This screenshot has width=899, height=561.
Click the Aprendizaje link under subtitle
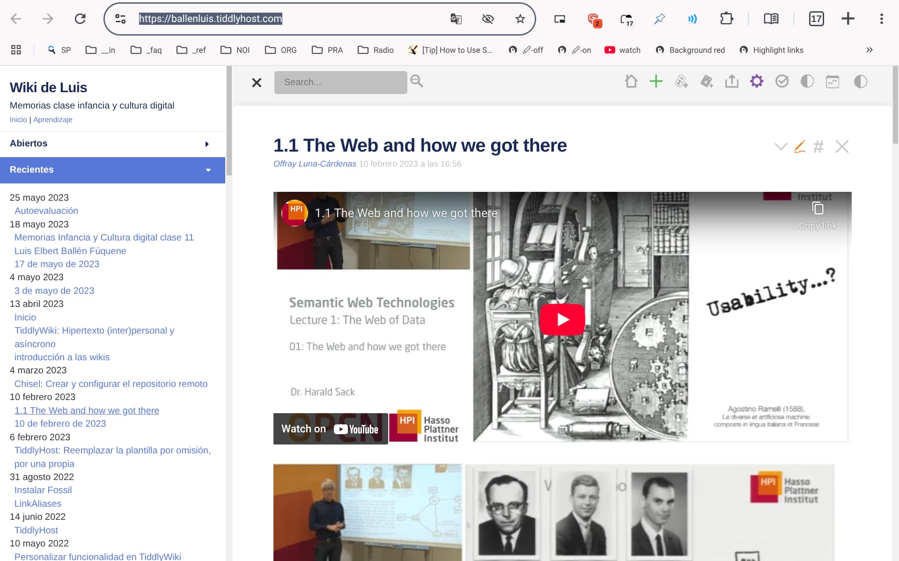click(x=52, y=120)
